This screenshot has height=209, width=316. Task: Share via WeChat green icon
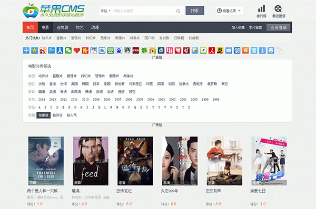coord(68,50)
